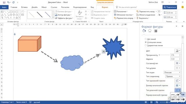Open the 'Тип начальной стрелки' dropdown
This screenshot has width=186, height=104.
coord(178,81)
